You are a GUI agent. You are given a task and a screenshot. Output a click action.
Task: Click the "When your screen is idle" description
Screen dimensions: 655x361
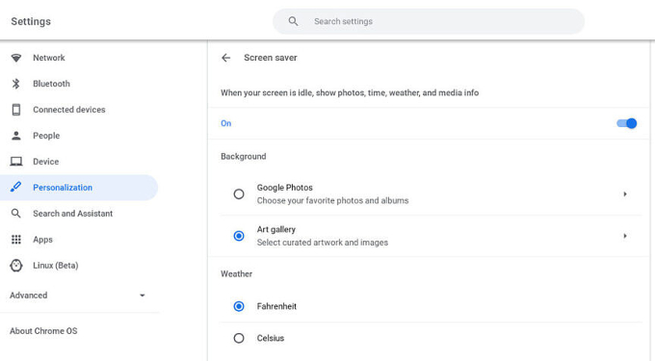tap(350, 92)
